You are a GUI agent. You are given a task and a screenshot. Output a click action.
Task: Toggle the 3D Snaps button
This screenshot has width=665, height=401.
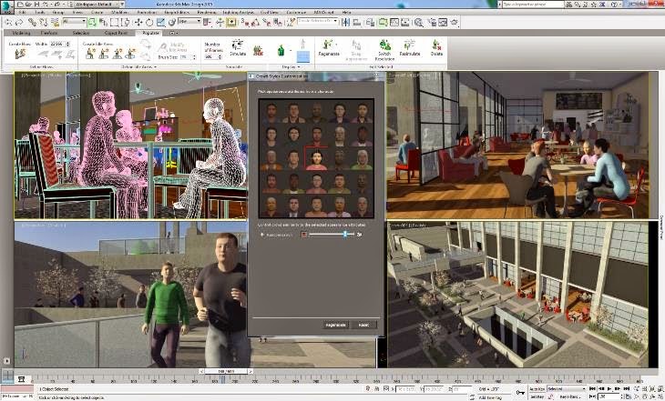246,23
